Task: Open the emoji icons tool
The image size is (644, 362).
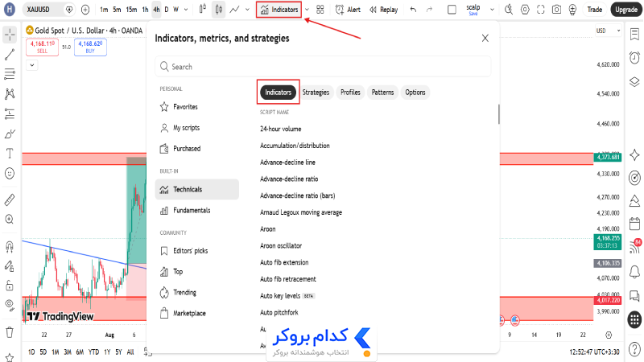Action: tap(10, 173)
